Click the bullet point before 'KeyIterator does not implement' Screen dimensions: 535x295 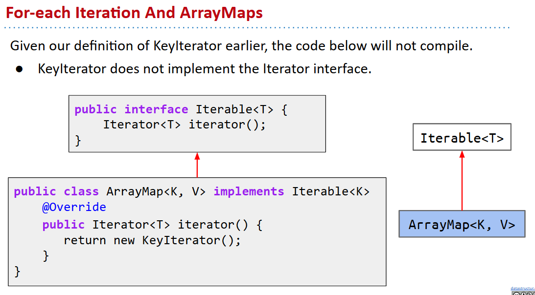click(x=20, y=69)
